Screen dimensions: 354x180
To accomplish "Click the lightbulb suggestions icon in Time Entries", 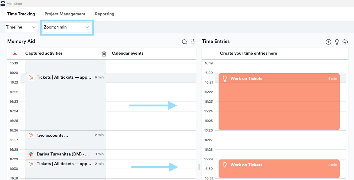I will tap(337, 42).
